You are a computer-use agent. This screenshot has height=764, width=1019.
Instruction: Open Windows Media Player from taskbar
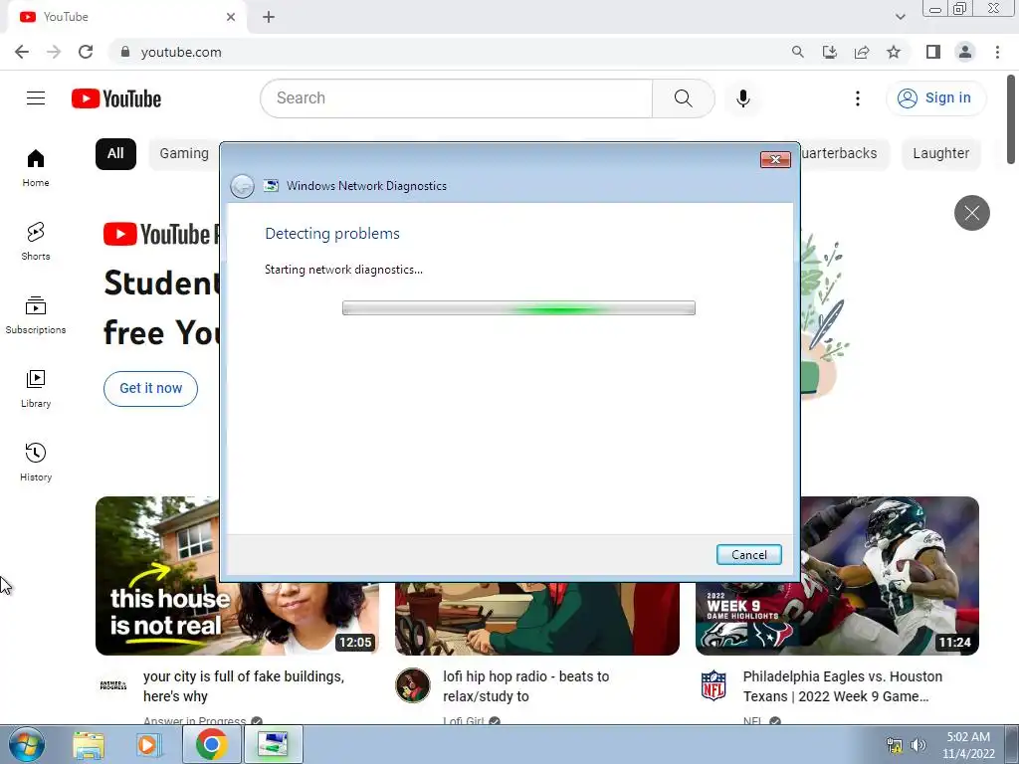pos(148,744)
